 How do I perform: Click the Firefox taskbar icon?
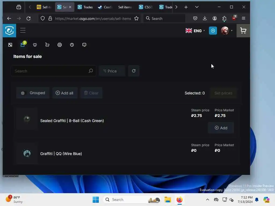click(x=179, y=200)
